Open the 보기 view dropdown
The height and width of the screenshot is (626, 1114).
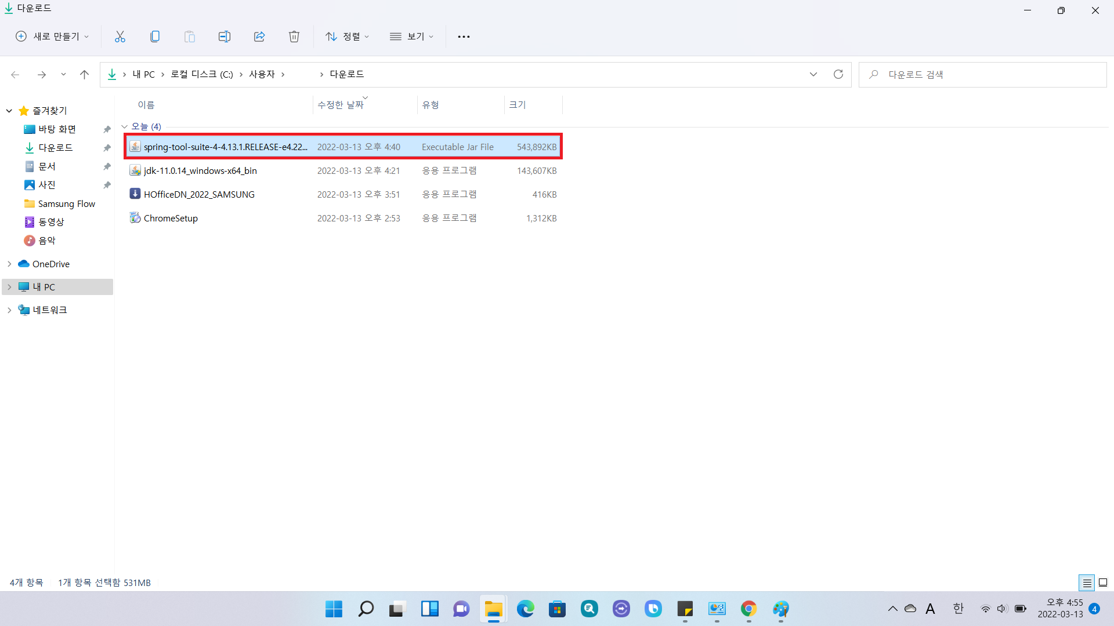click(411, 37)
